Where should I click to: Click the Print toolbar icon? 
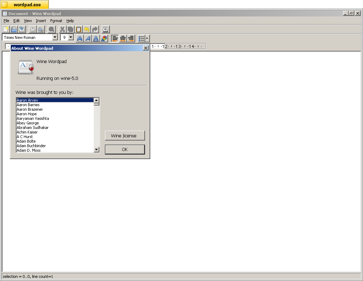pyautogui.click(x=33, y=29)
